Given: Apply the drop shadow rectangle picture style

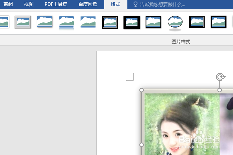Looking at the screenshot, I should pyautogui.click(x=45, y=22).
